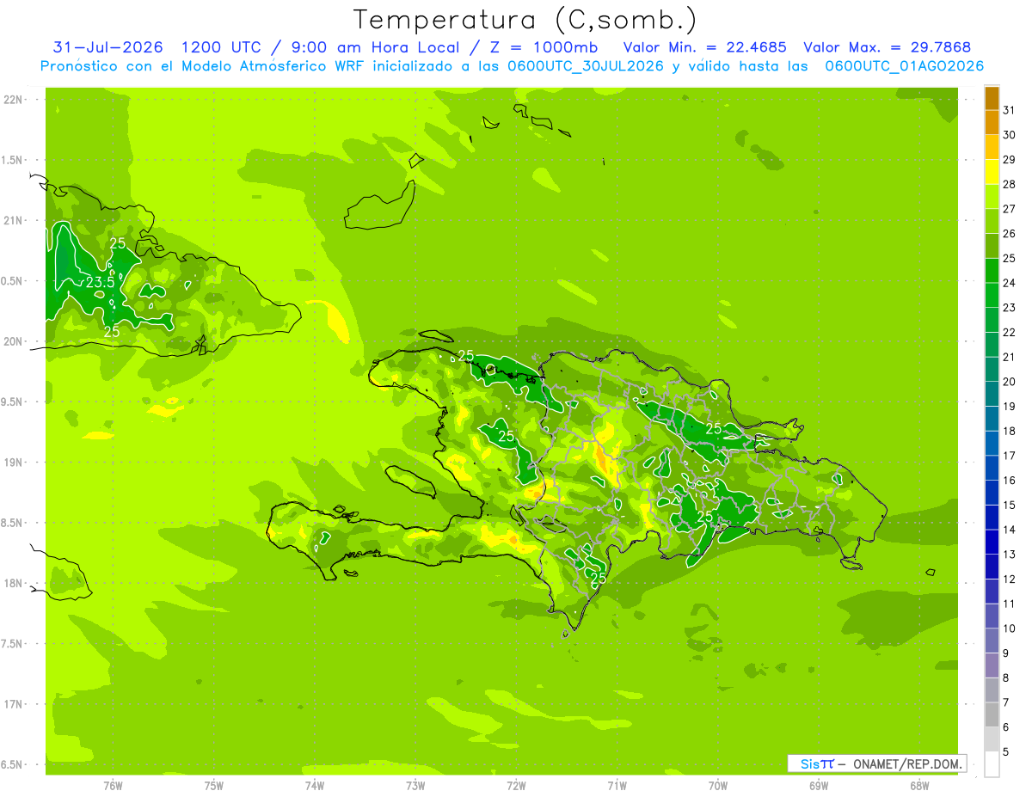Select the dark blue swatch between 13 and 14

click(x=992, y=542)
